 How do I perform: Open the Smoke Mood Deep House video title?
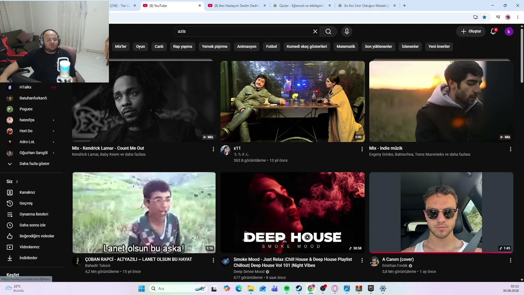[x=293, y=262]
